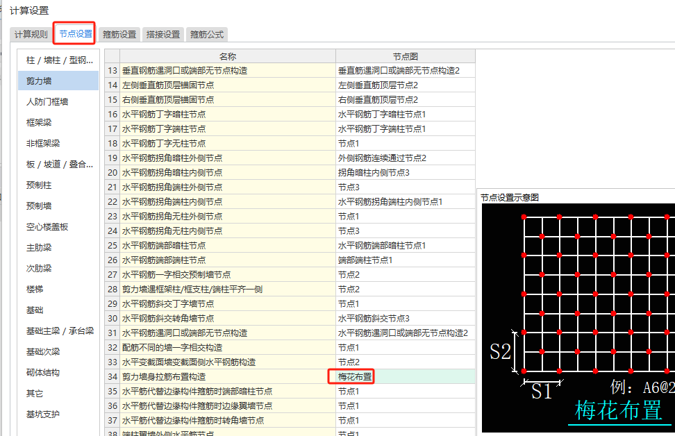
Task: Select row 35 水平筋代替边缘构件箍筋时端部暗柱节点
Action: pyautogui.click(x=290, y=392)
